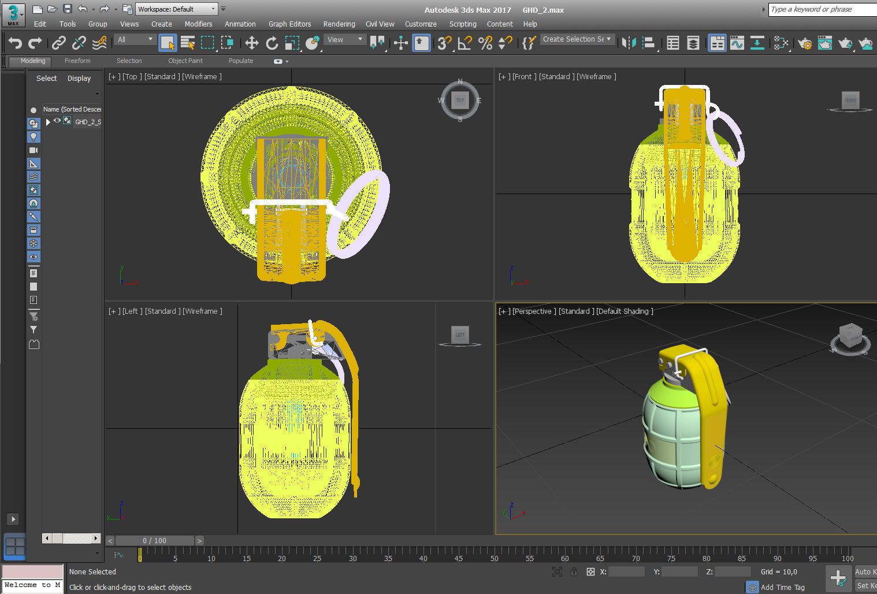The image size is (877, 594).
Task: Click Name (Sorted Descending) column header
Action: [72, 109]
